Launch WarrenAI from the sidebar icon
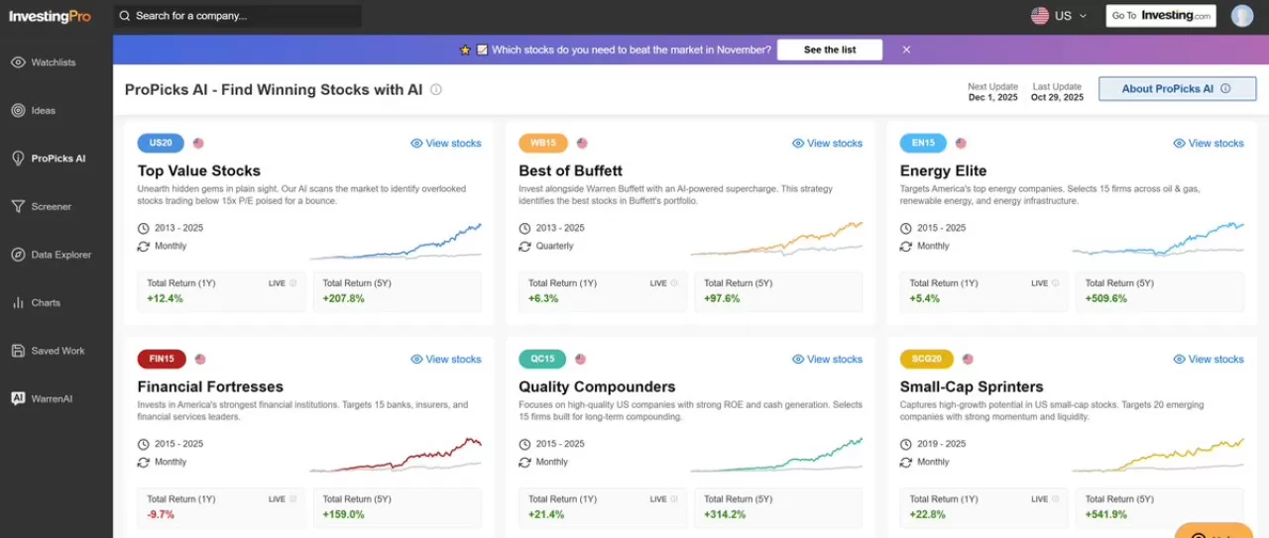This screenshot has height=538, width=1269. 18,399
